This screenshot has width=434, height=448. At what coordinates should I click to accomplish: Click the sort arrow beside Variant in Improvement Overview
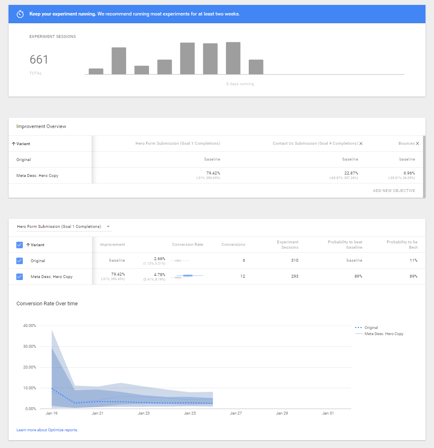tap(13, 143)
